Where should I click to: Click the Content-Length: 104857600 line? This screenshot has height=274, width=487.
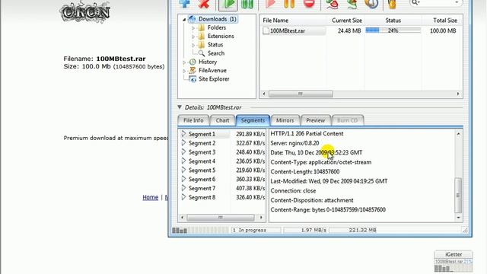[x=304, y=171]
